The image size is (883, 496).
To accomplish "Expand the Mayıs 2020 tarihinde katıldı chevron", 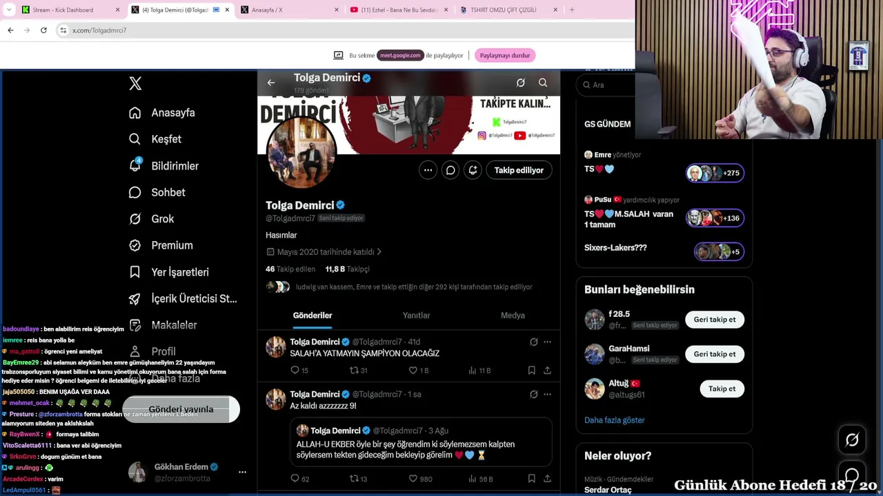I will 379,252.
